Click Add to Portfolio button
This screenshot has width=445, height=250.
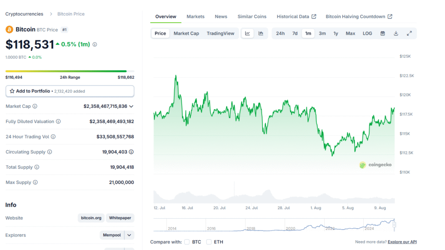pos(70,91)
